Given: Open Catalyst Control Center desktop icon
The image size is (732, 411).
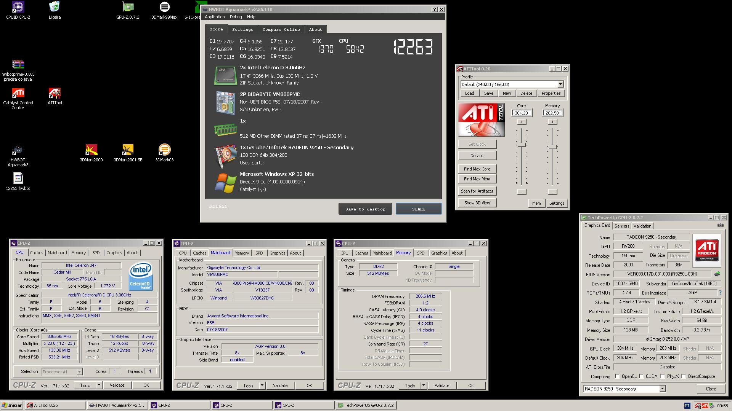Looking at the screenshot, I should [x=18, y=99].
